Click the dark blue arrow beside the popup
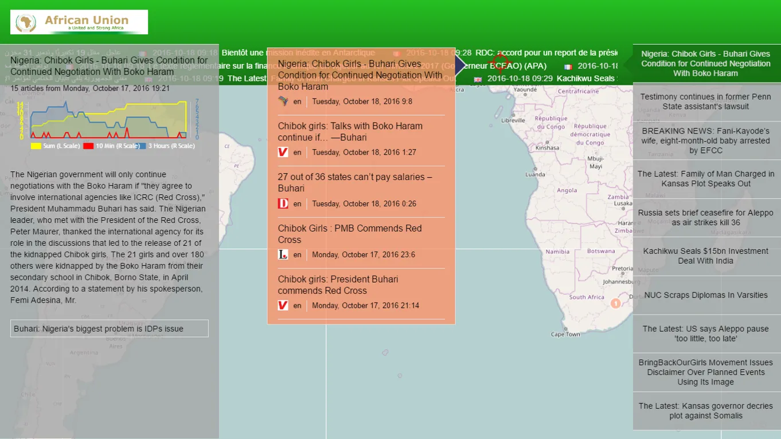The height and width of the screenshot is (439, 781). [460, 65]
